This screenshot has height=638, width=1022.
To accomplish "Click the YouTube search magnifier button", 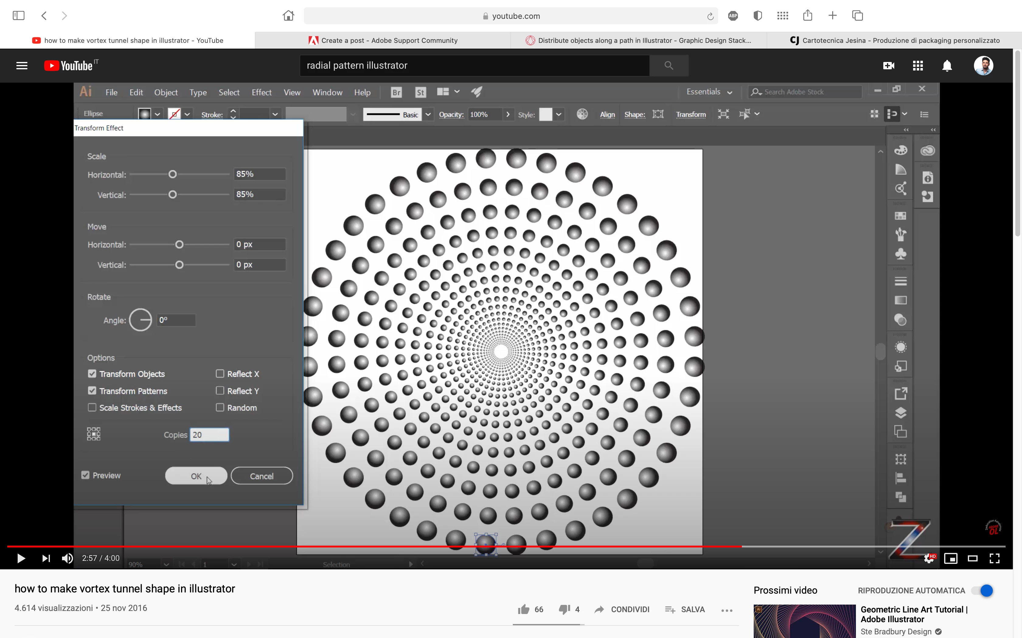I will pos(669,65).
